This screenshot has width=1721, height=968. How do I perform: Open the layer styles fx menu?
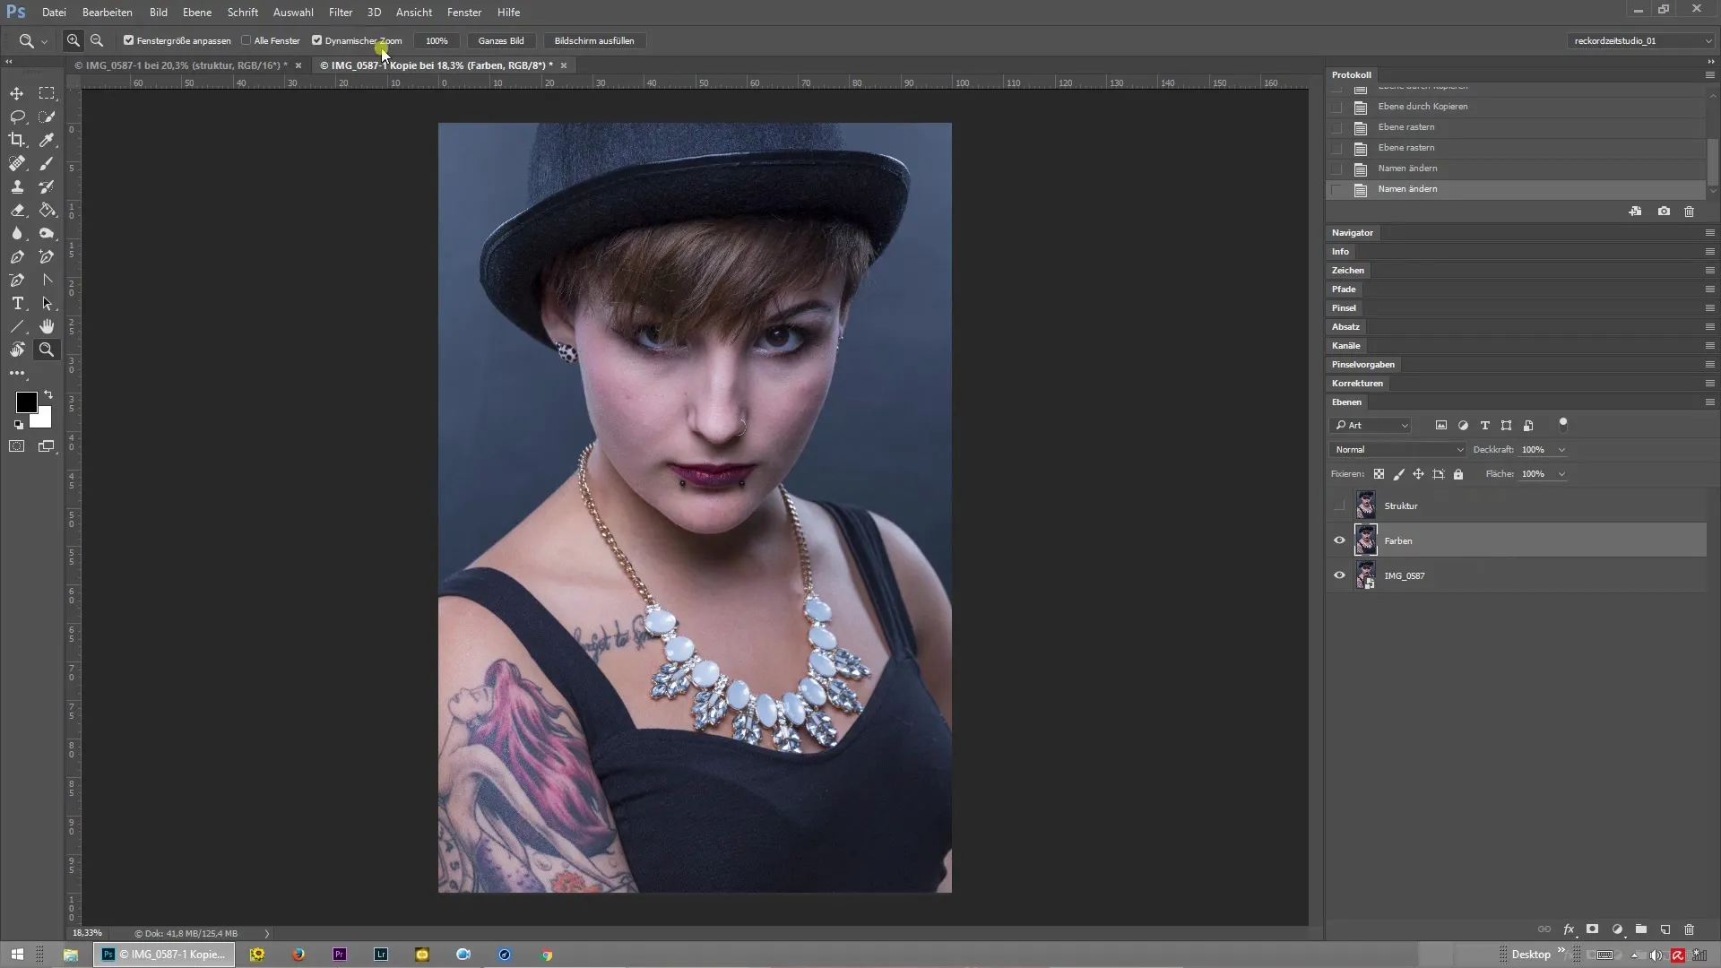coord(1569,929)
